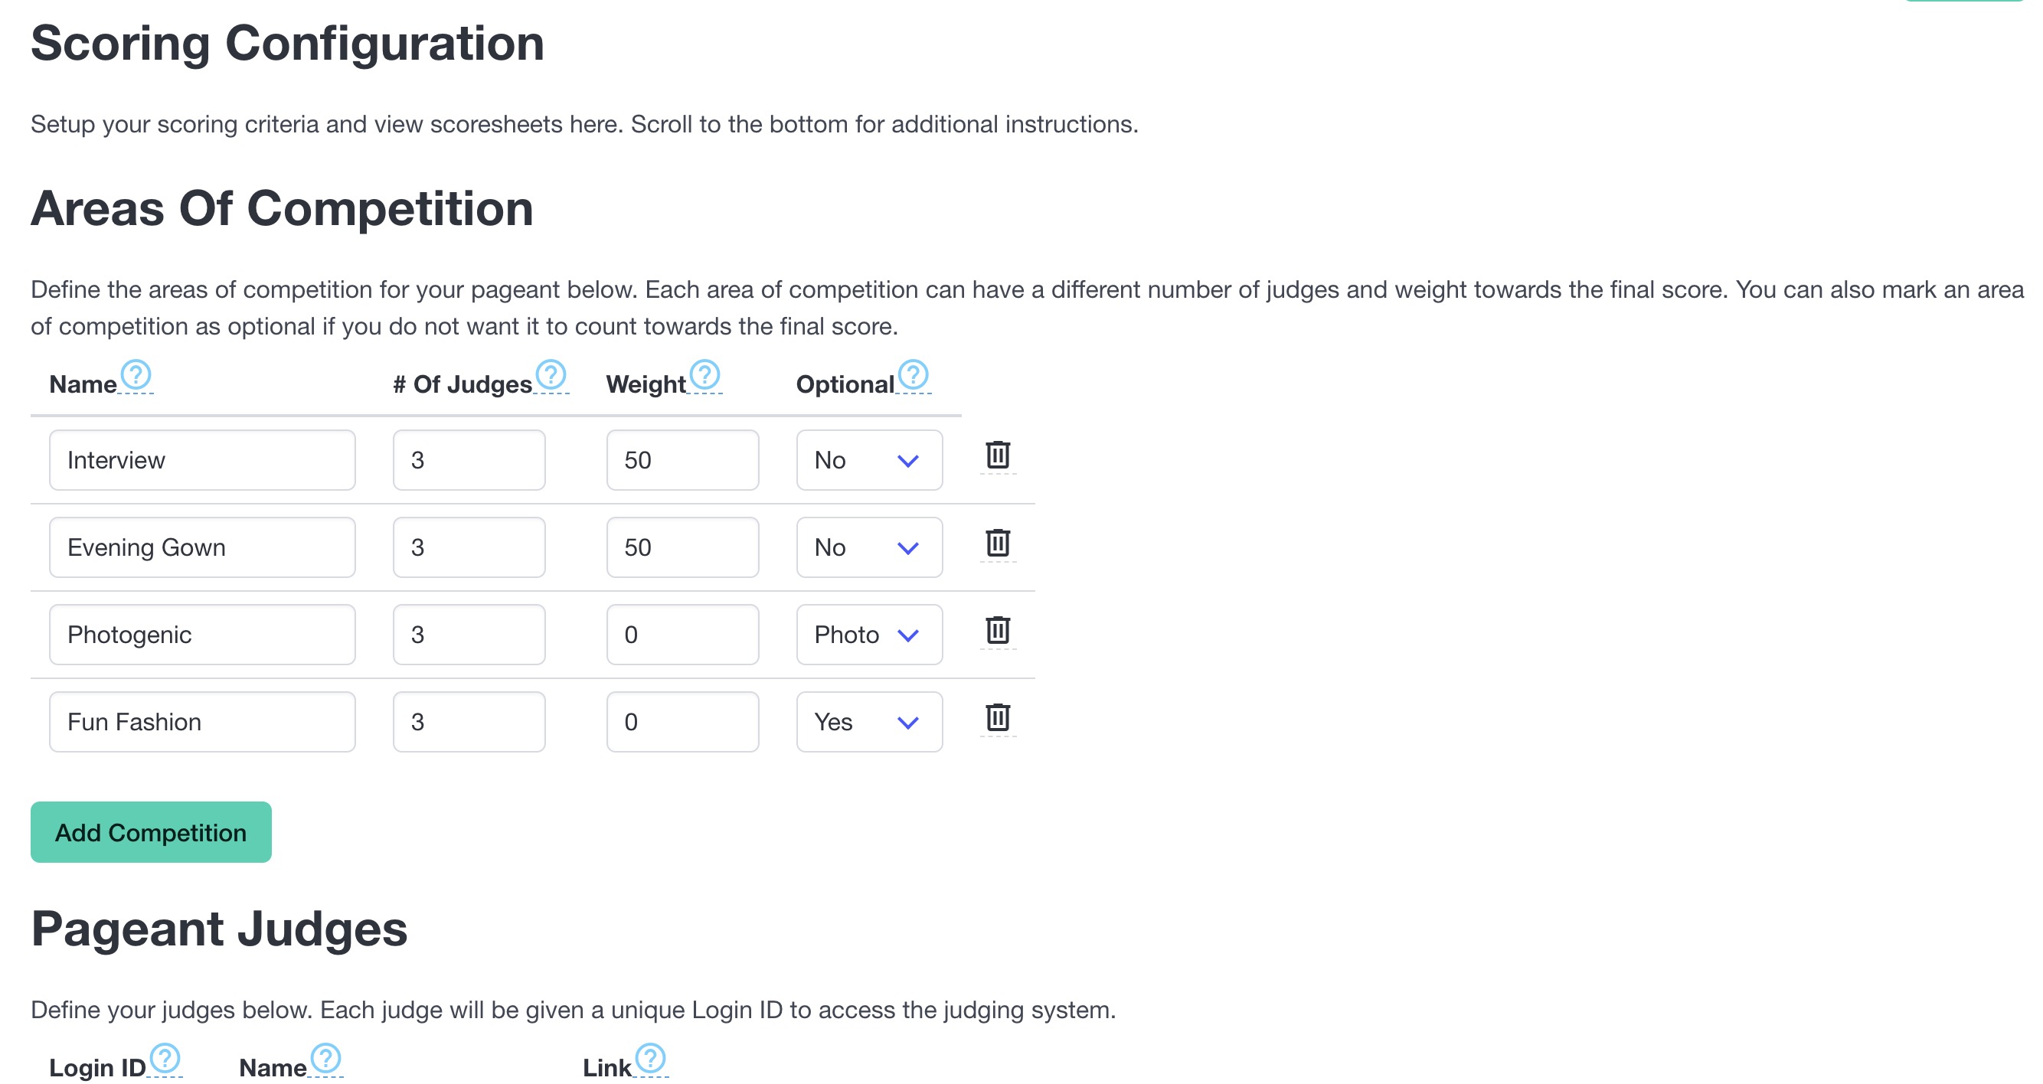Delete the Interview competition row
Viewport: 2043px width, 1084px height.
click(x=997, y=455)
